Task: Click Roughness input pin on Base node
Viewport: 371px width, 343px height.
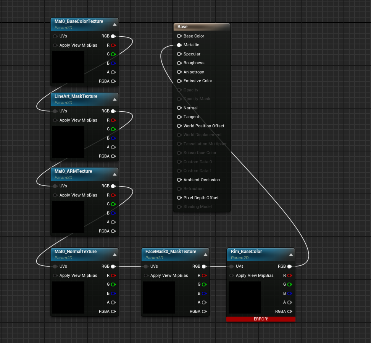Action: pyautogui.click(x=179, y=63)
